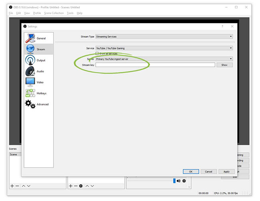
Task: Open the Scene Collection menu
Action: point(54,13)
